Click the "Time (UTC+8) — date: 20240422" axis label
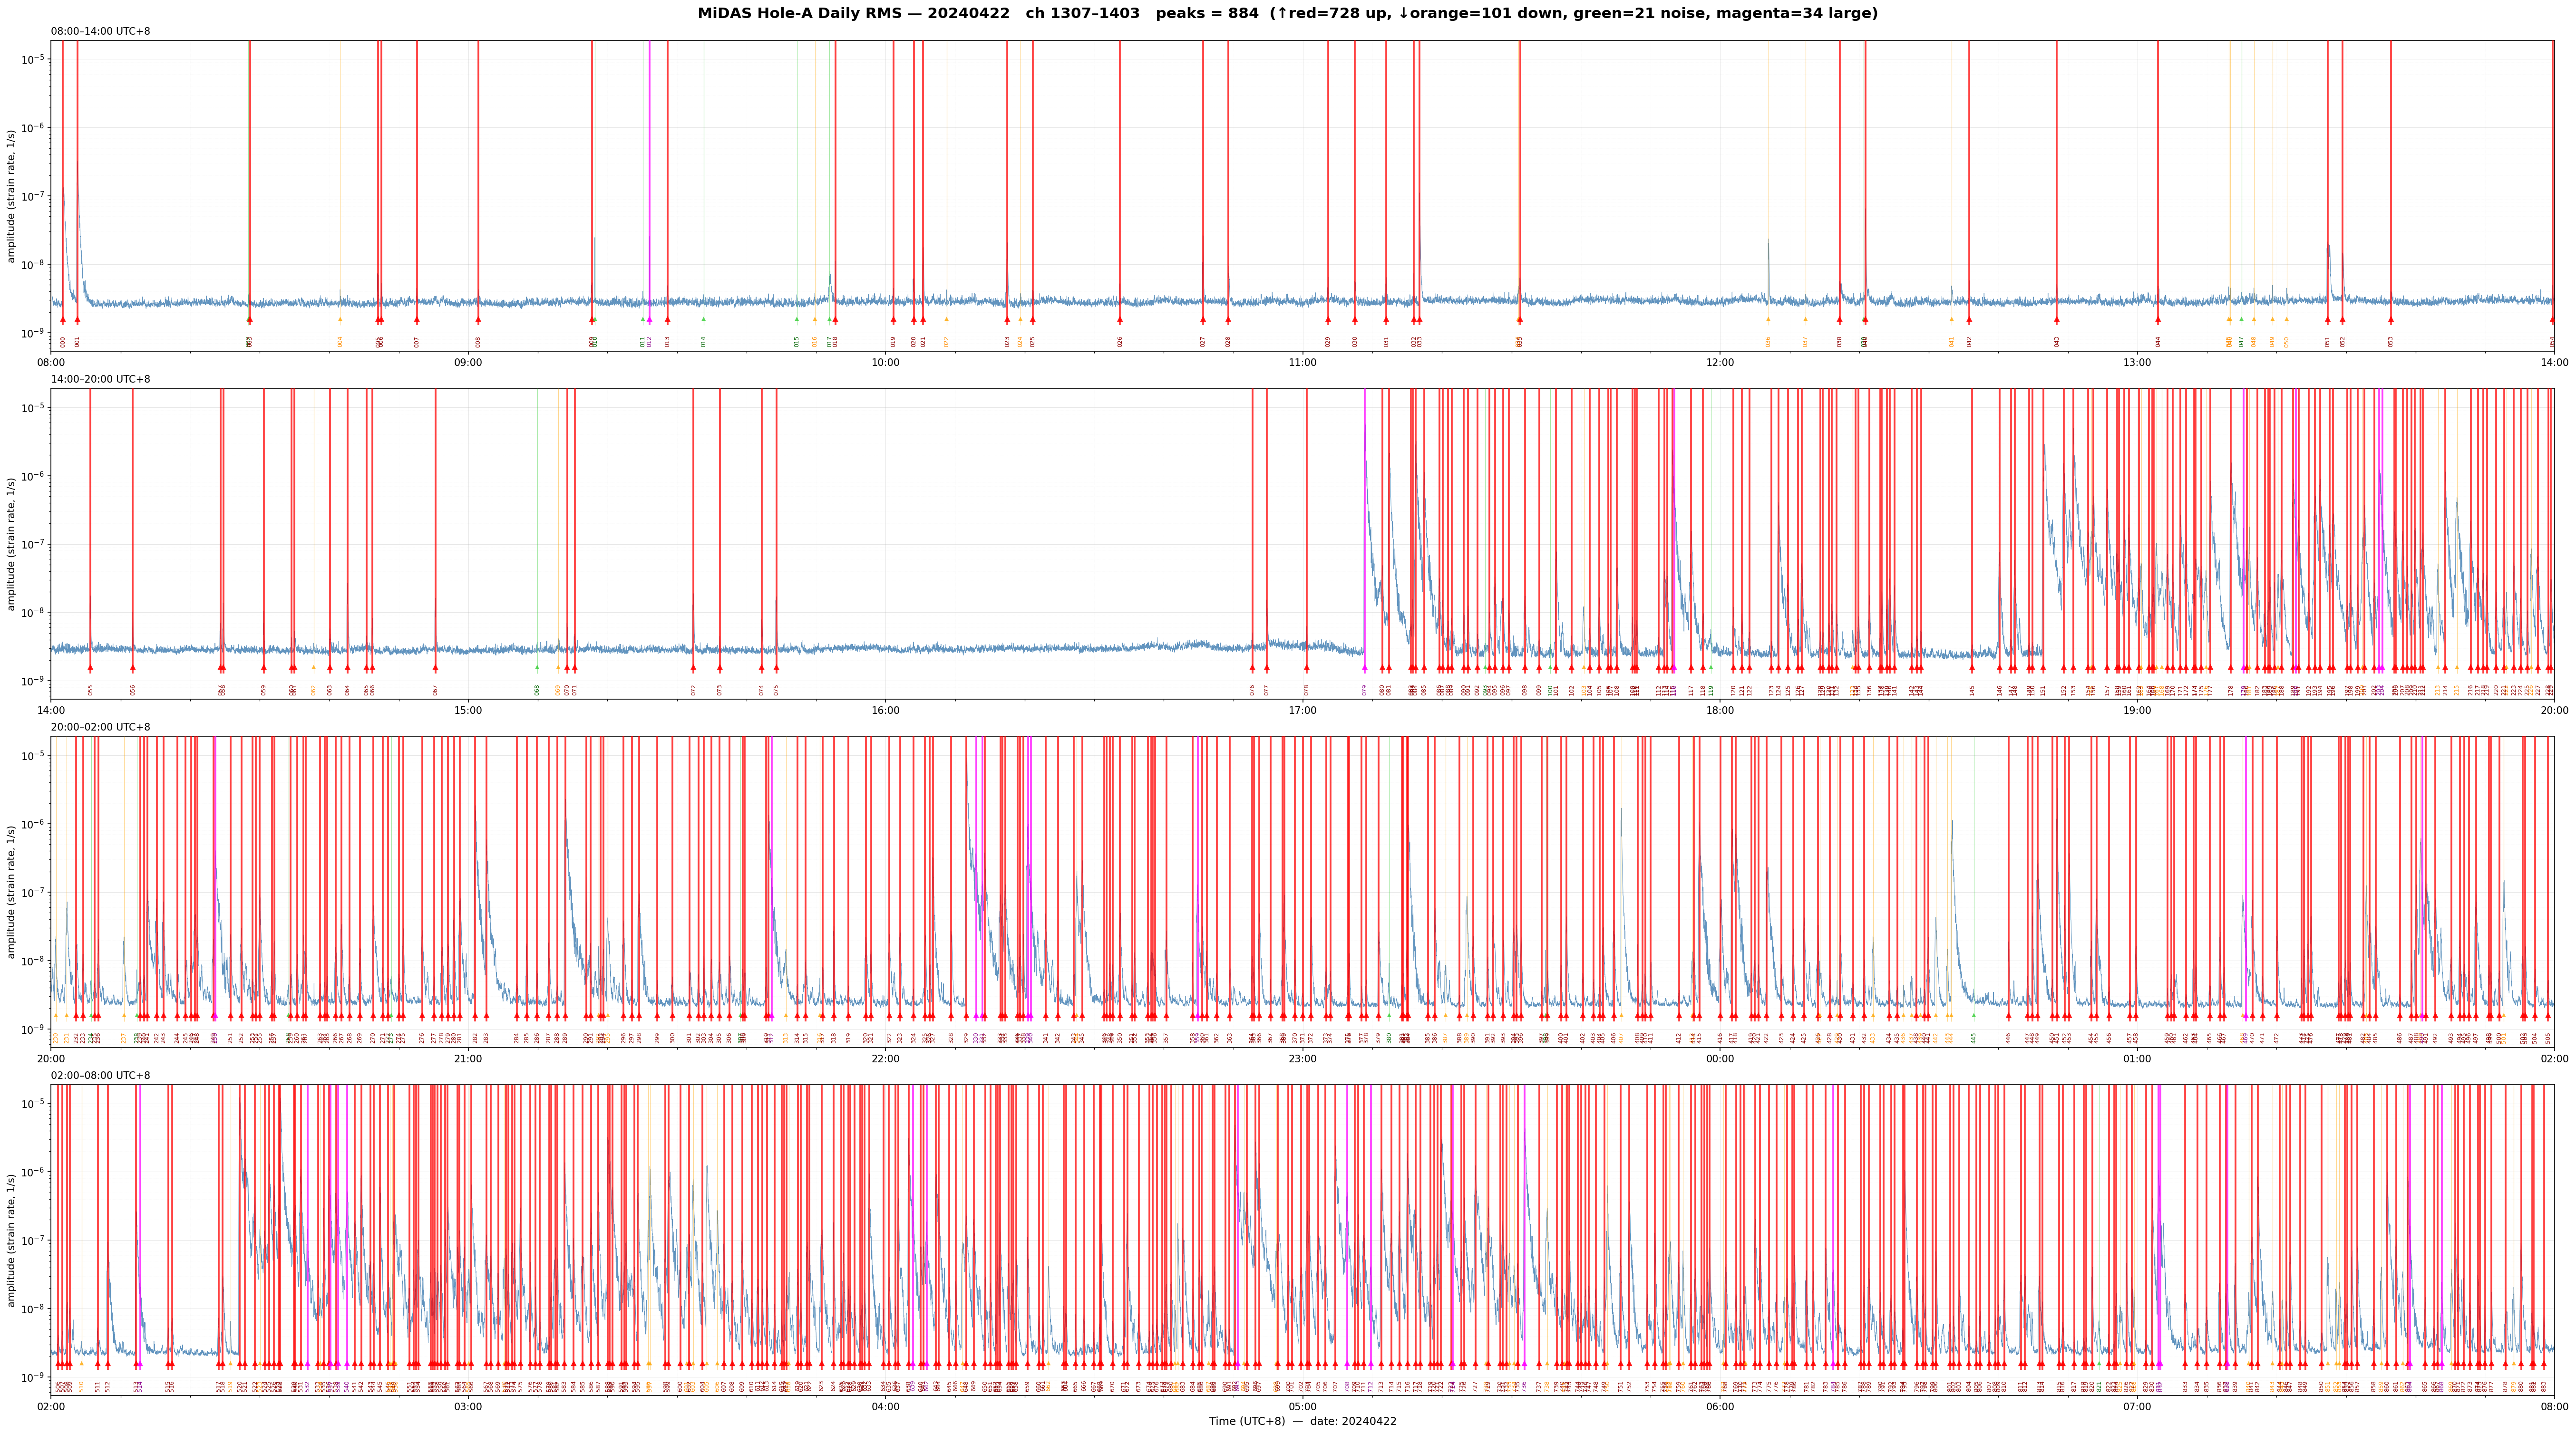This screenshot has height=1434, width=2576. 1302,1421
